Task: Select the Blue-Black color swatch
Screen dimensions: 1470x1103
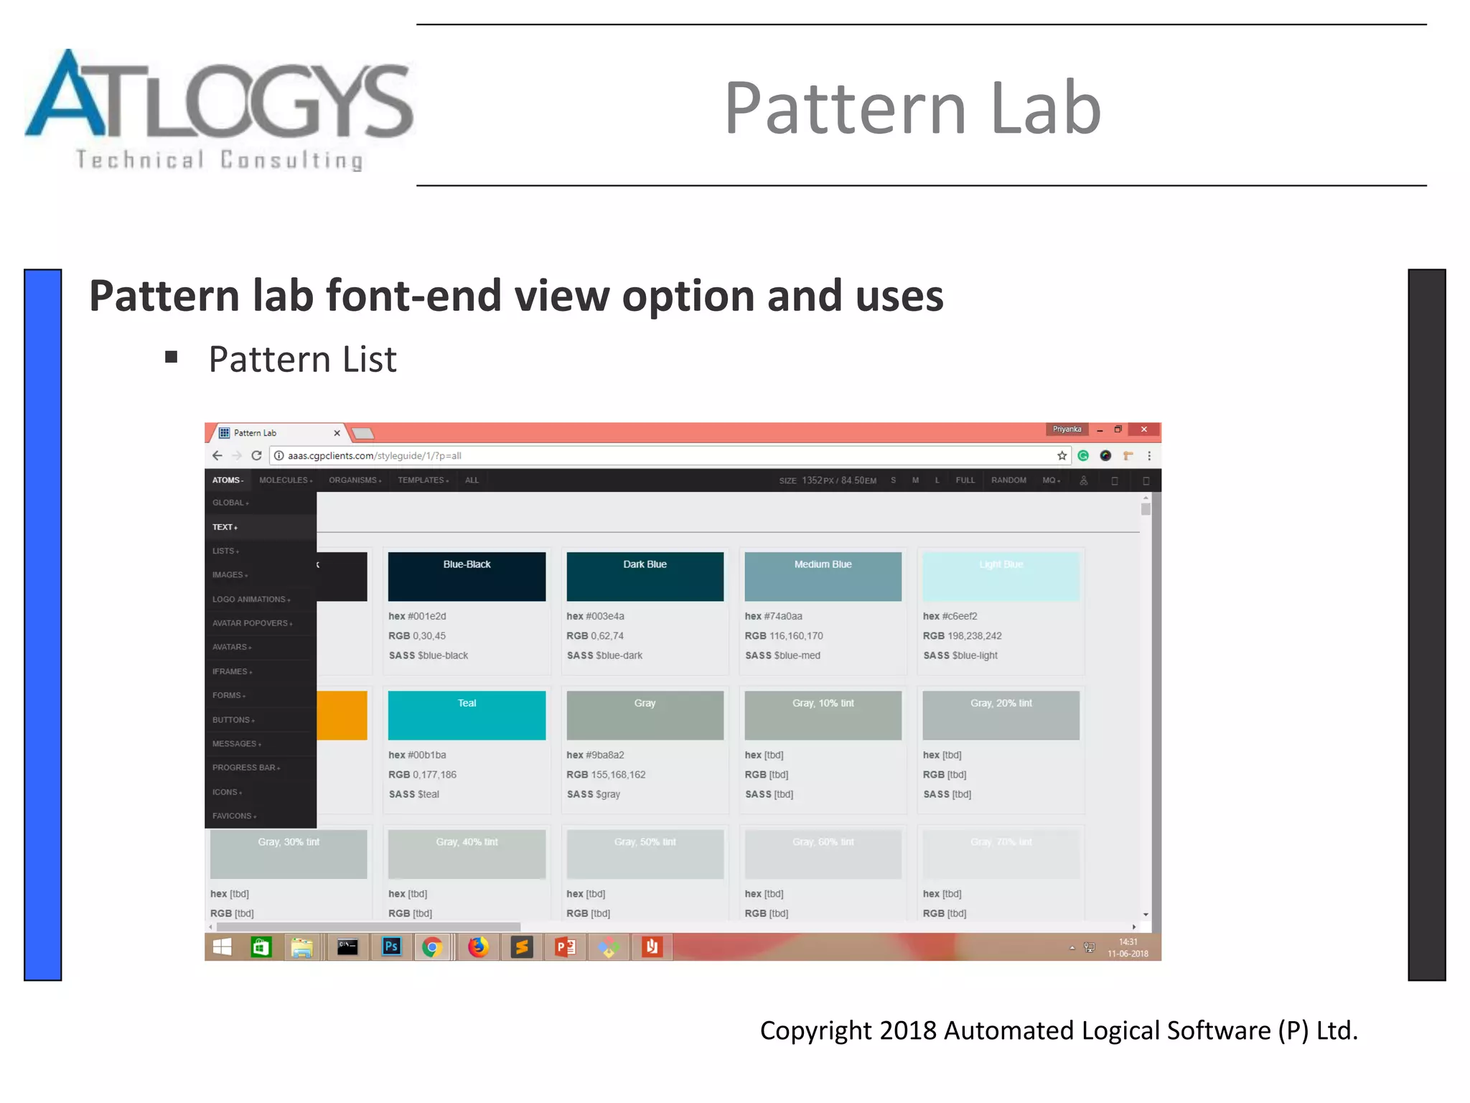Action: pos(467,577)
